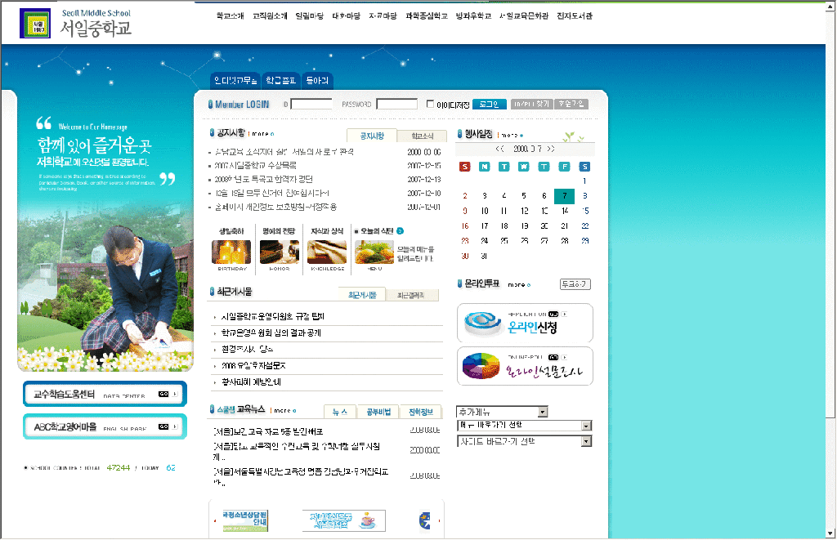The width and height of the screenshot is (837, 540).
Task: Select highlighted day 7 in calendar
Action: 564,196
